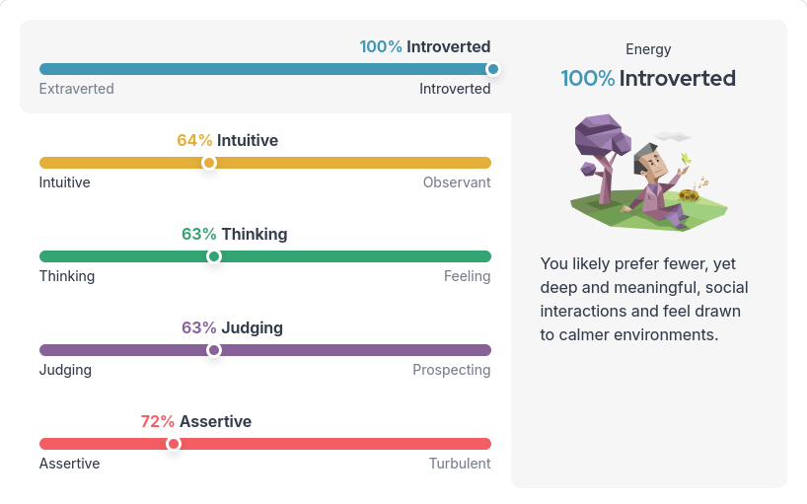Select the 64% Intuitive trait heading
Viewport: 807px width, 504px height.
point(227,140)
